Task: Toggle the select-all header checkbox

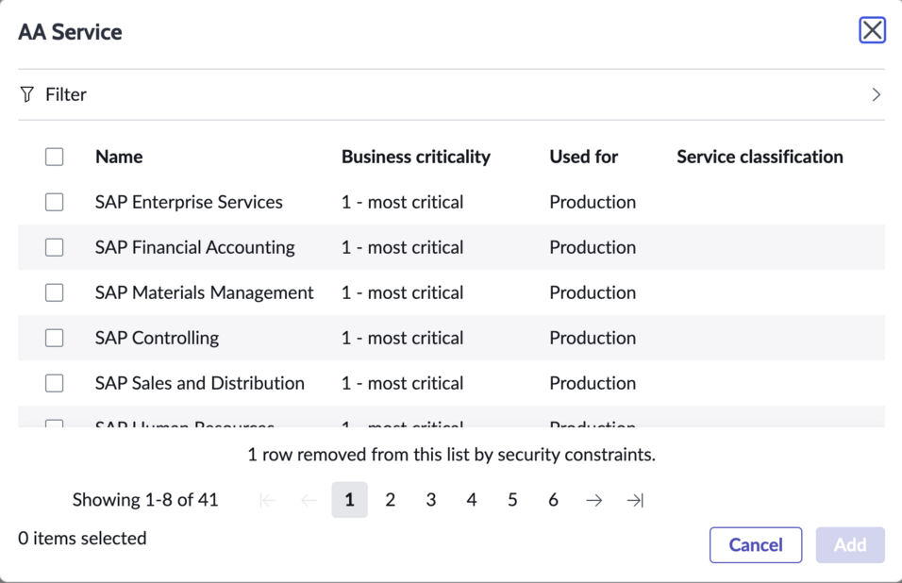Action: click(x=54, y=157)
